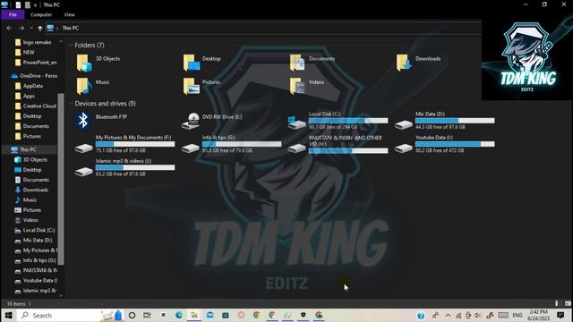Click the navigation pane vertical scrollbar
The height and width of the screenshot is (322, 573).
[61, 179]
